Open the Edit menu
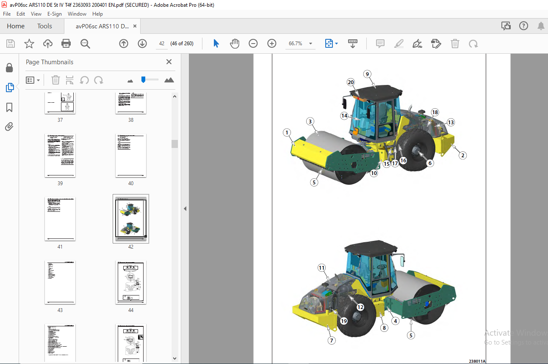This screenshot has width=548, height=364. 21,14
